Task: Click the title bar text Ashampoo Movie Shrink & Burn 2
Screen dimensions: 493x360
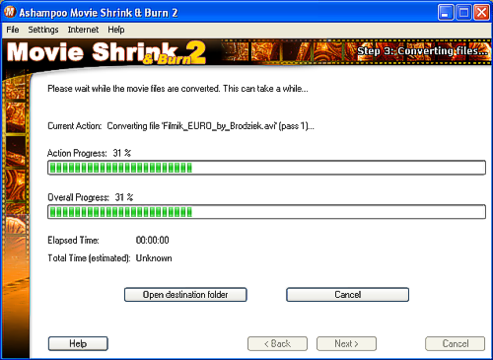Action: click(99, 13)
